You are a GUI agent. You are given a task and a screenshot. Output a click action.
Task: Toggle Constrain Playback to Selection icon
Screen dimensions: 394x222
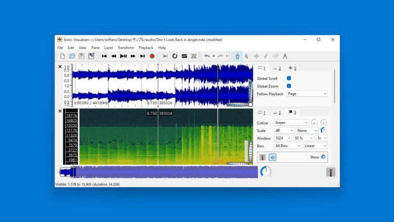tap(165, 56)
